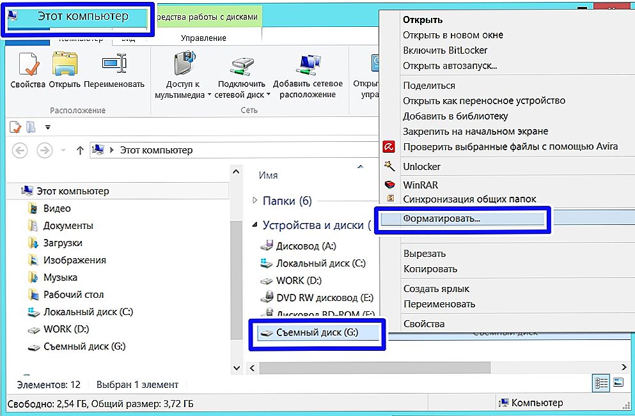This screenshot has height=416, width=635.
Task: Select Форматировать... in the context menu
Action: click(441, 219)
